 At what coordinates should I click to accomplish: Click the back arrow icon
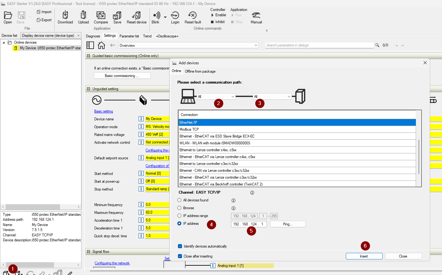pos(113,45)
